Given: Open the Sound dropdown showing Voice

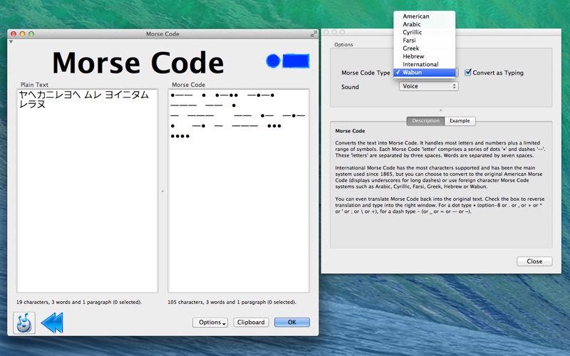Looking at the screenshot, I should pyautogui.click(x=429, y=86).
